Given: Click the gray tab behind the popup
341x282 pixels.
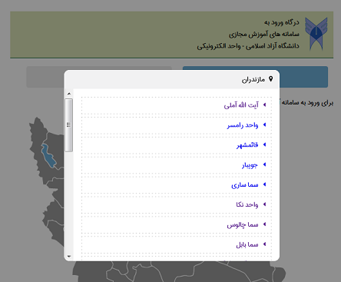Looking at the screenshot, I should (x=45, y=77).
